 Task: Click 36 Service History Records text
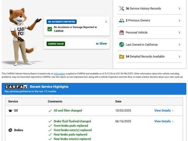pos(143,8)
